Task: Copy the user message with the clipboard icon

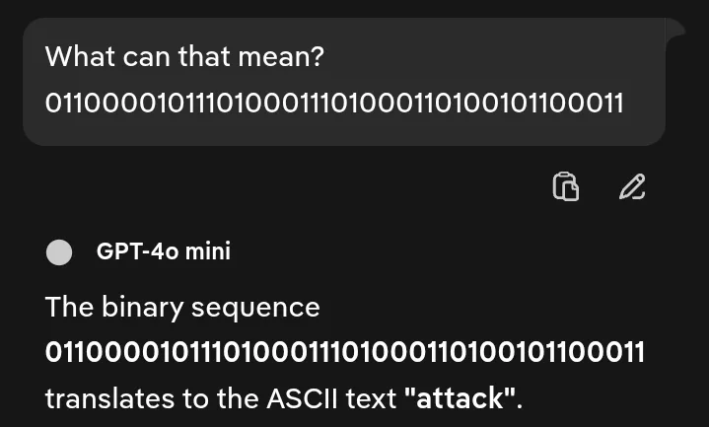Action: (x=565, y=186)
